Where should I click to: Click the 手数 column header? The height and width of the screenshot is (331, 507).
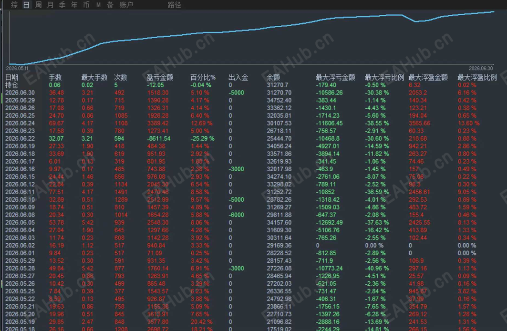pos(55,77)
